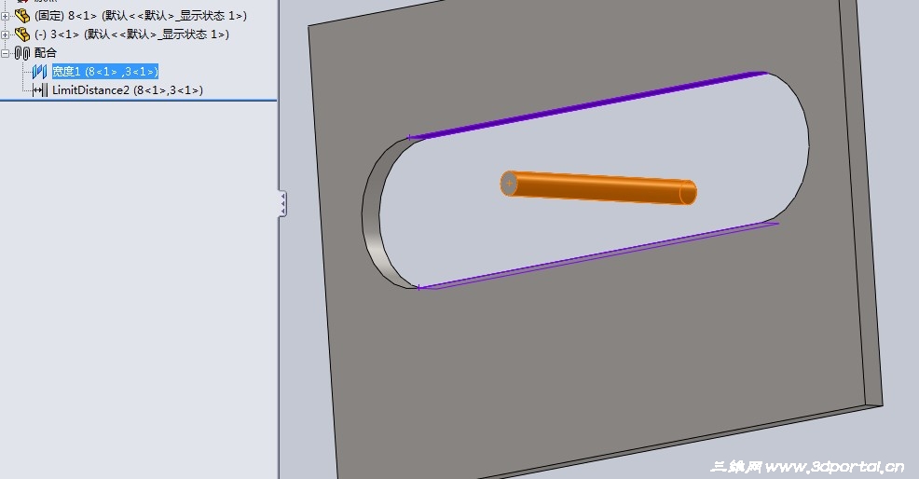Viewport: 919px width, 479px height.
Task: Collapse the 配合 mates folder
Action: click(6, 53)
